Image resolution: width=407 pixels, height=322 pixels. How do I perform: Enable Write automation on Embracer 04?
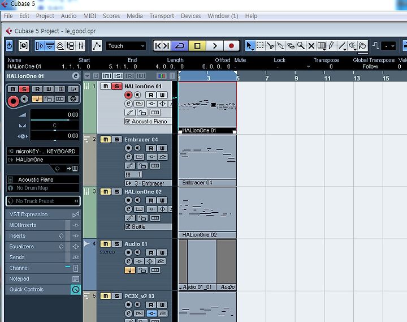point(162,148)
